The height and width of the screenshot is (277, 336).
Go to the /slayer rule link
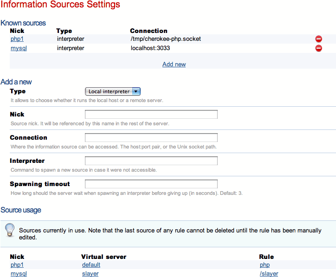pyautogui.click(x=269, y=274)
